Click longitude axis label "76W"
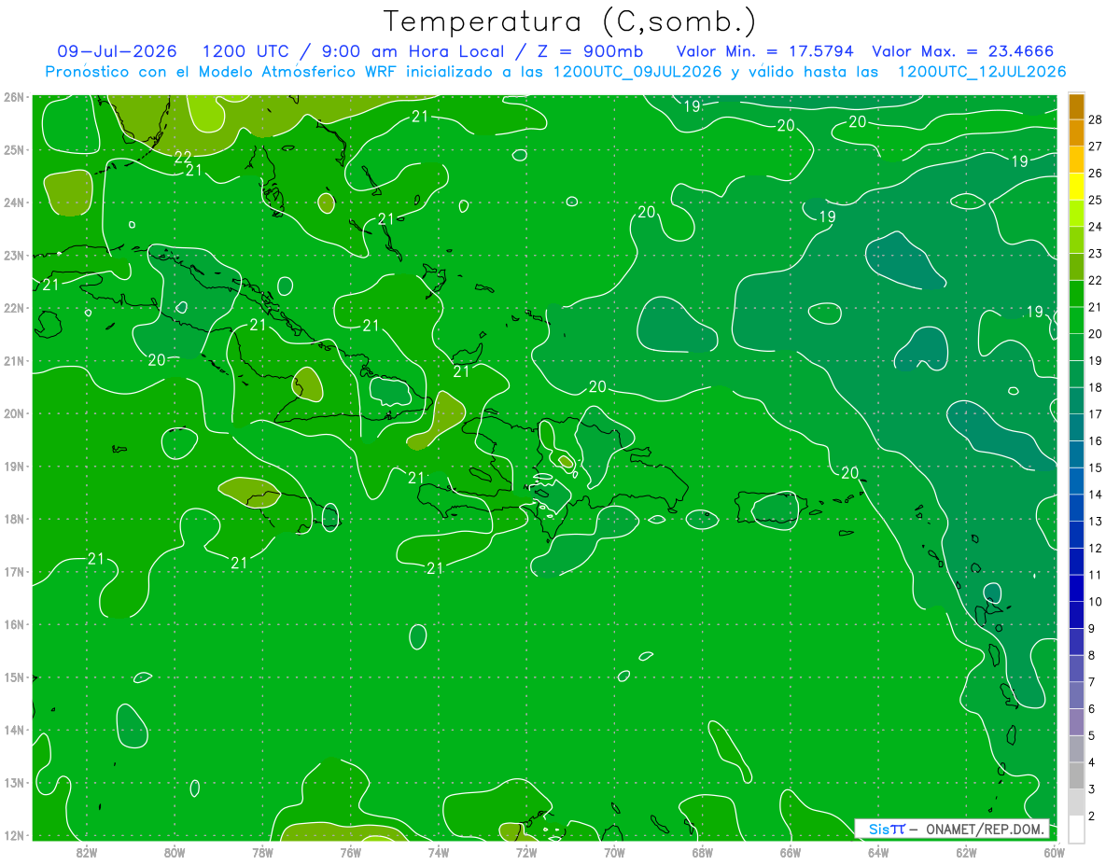Image resolution: width=1120 pixels, height=865 pixels. pyautogui.click(x=350, y=852)
